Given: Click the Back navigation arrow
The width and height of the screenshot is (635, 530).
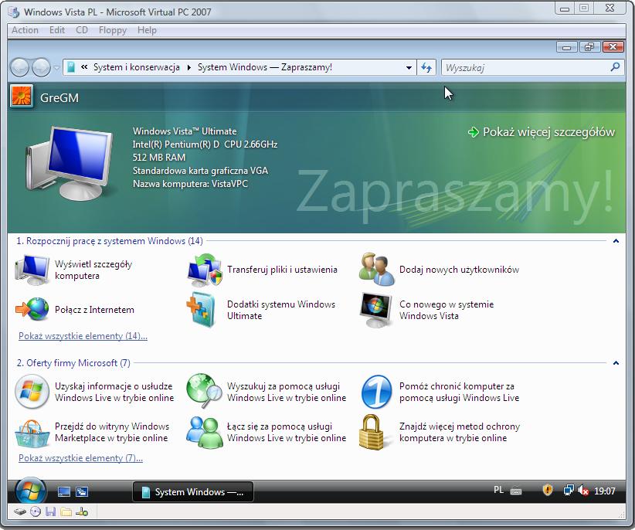Looking at the screenshot, I should pos(19,67).
